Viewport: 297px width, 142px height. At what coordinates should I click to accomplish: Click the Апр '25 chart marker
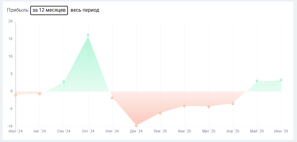(x=233, y=104)
